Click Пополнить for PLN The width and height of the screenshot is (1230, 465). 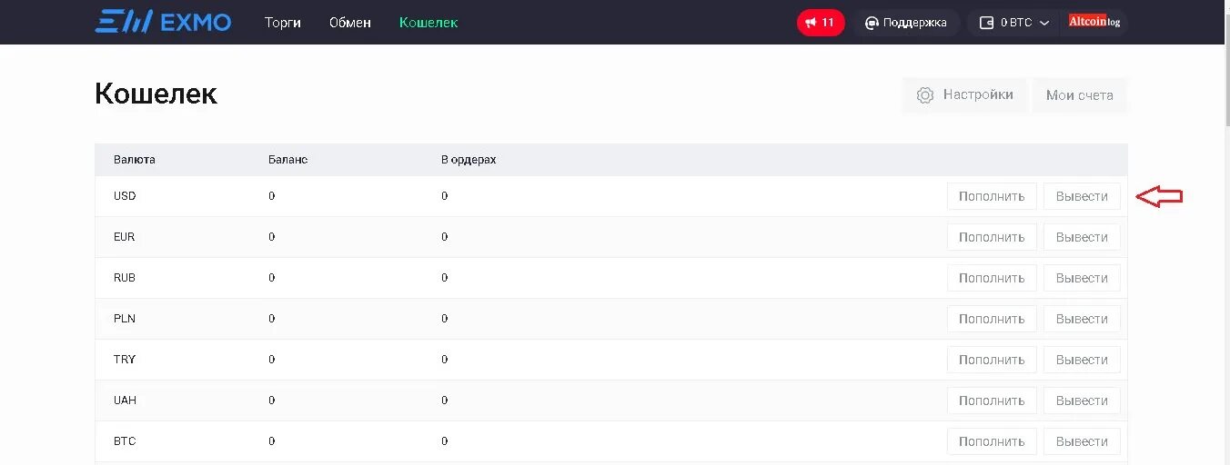(x=992, y=319)
